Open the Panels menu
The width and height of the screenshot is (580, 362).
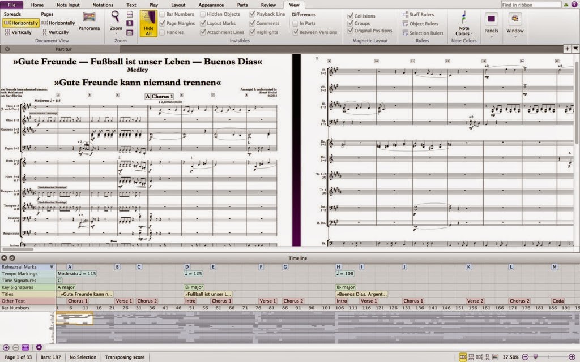click(491, 24)
